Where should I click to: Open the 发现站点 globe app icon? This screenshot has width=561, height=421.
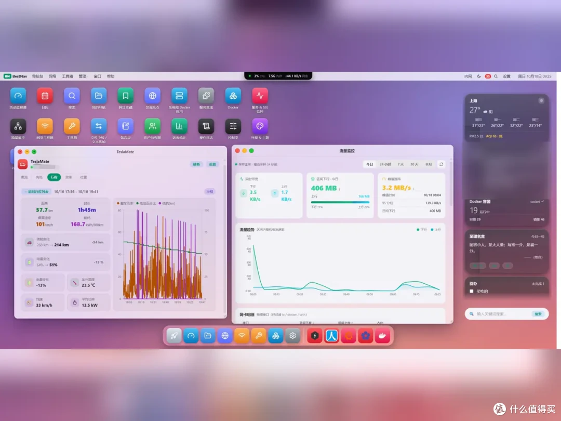[x=152, y=96]
